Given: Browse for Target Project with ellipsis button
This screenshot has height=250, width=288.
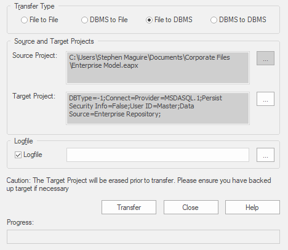Looking at the screenshot, I should click(265, 99).
